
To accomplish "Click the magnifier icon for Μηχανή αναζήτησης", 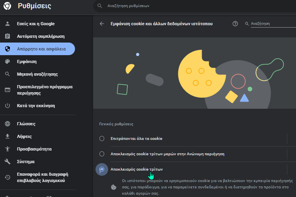I will pyautogui.click(x=7, y=74).
